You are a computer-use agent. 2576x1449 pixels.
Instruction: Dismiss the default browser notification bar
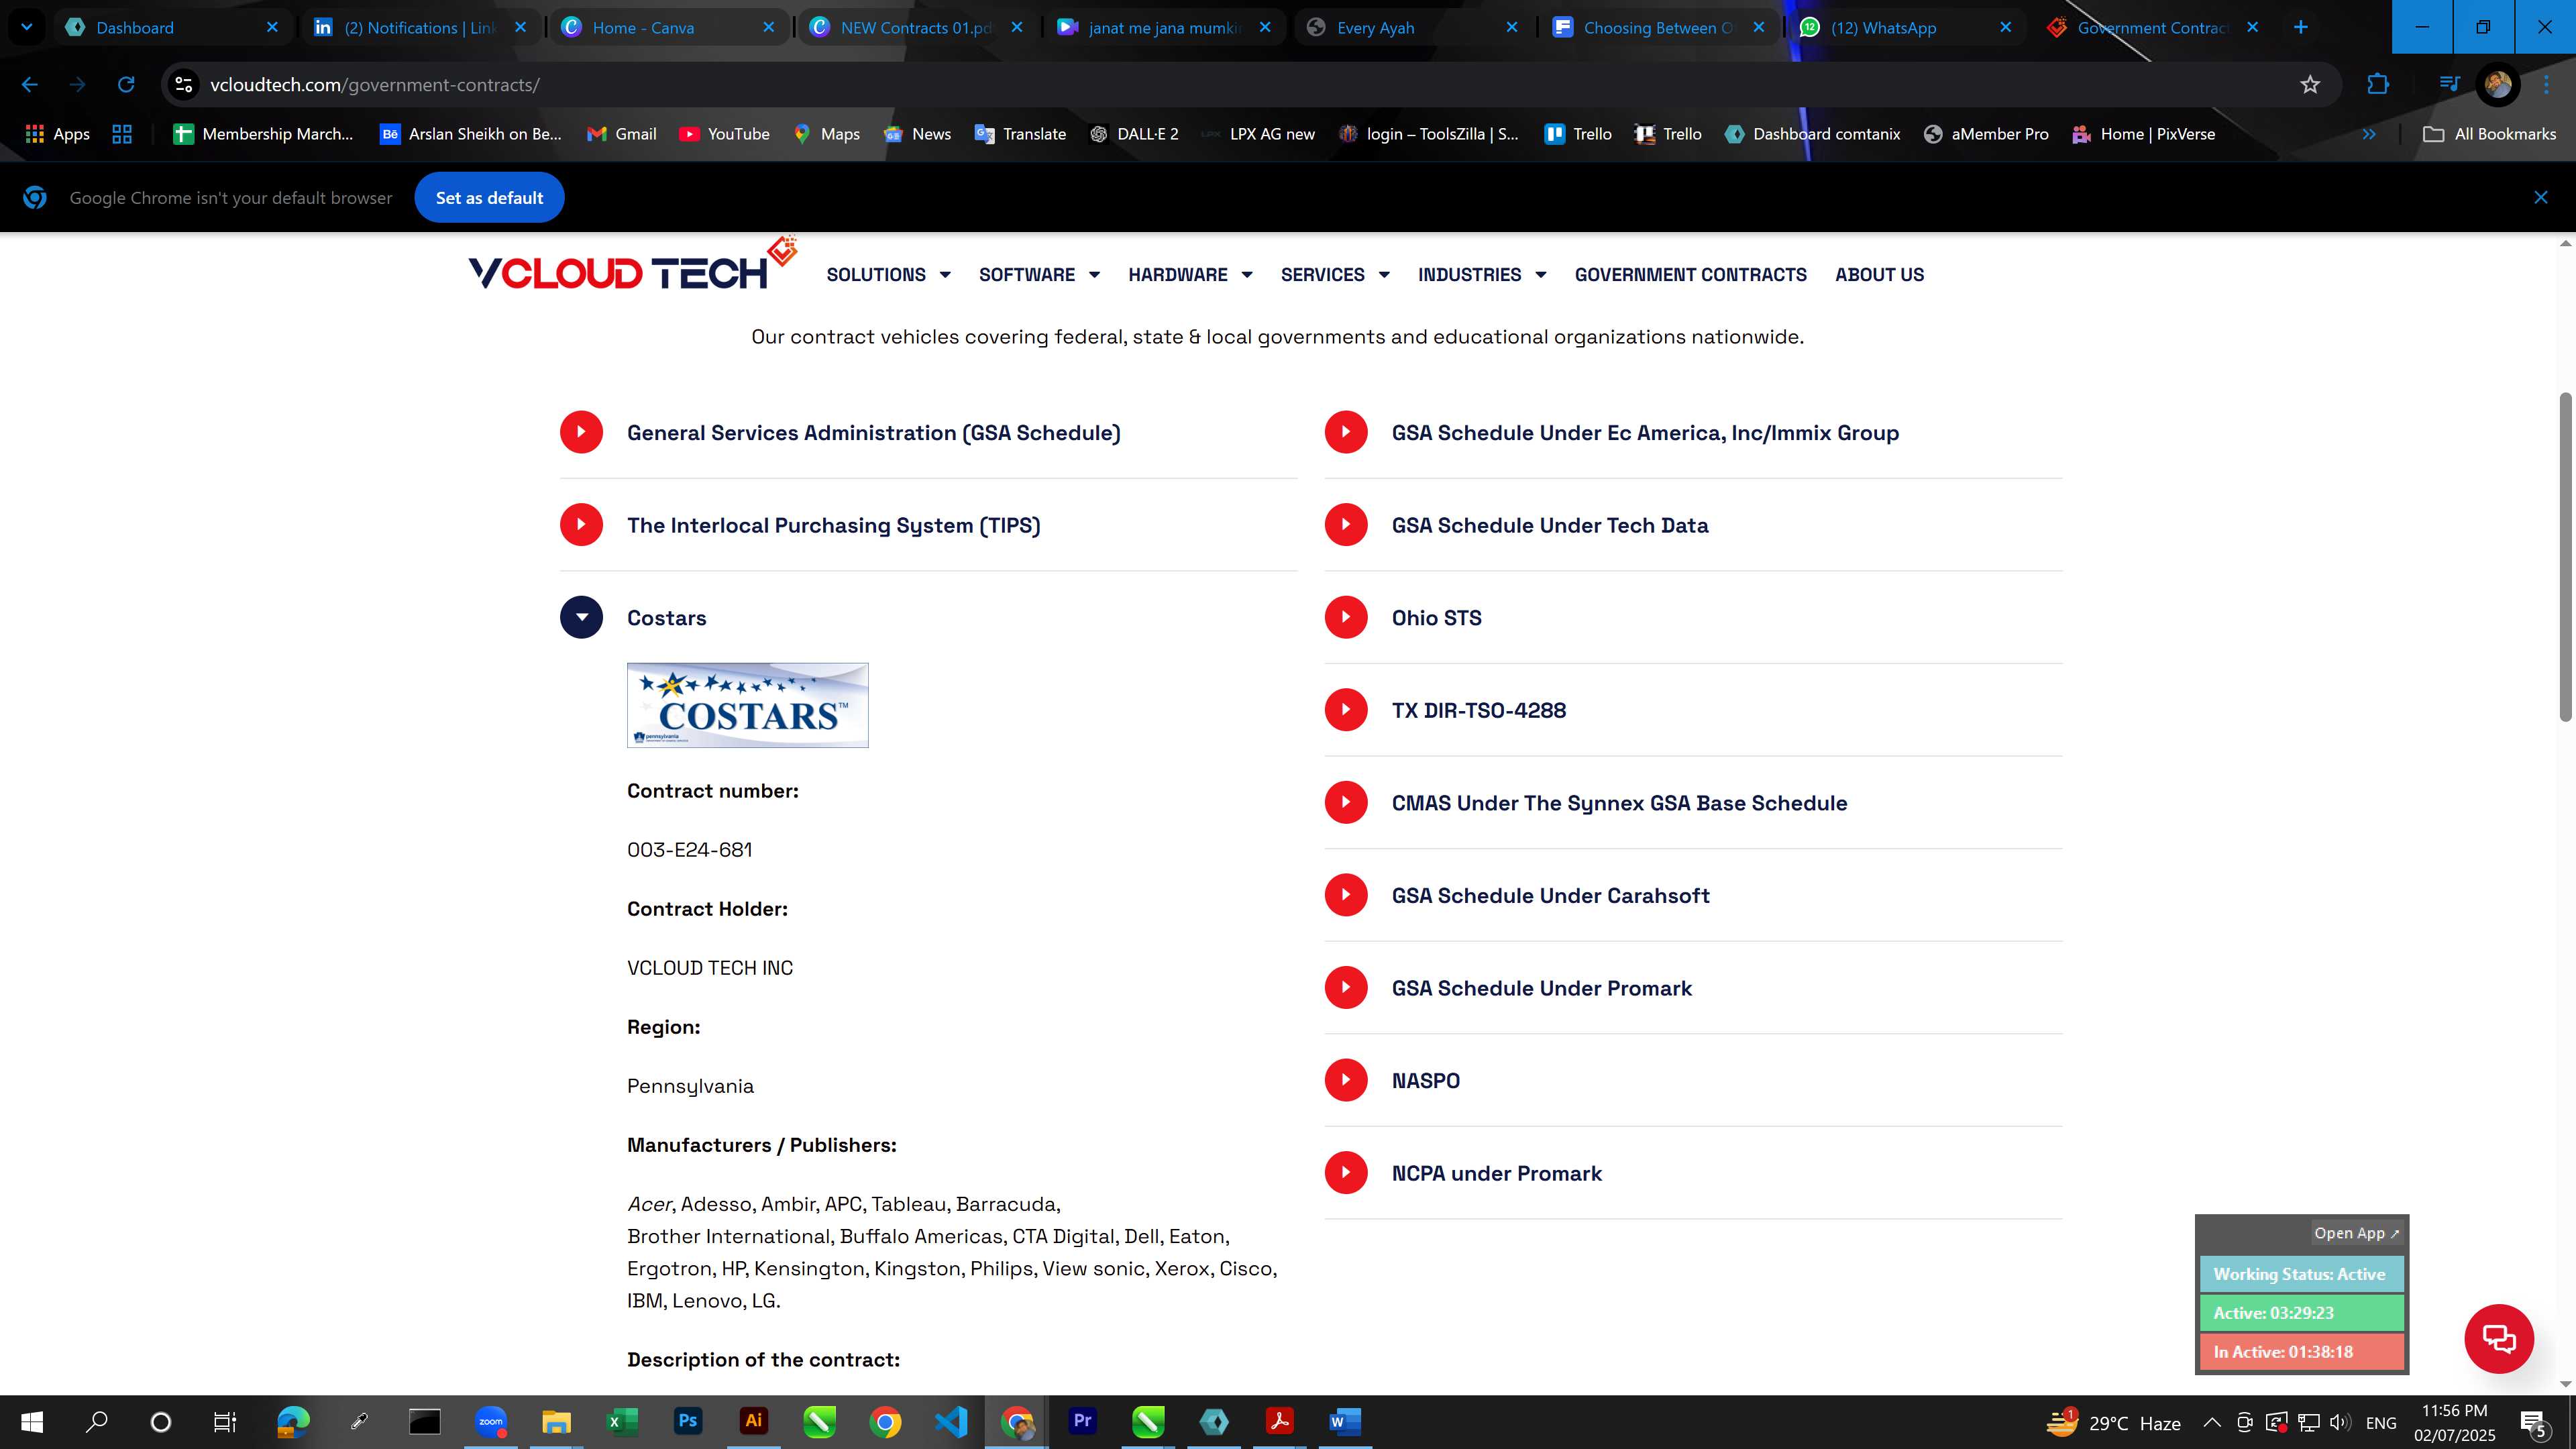point(2540,198)
